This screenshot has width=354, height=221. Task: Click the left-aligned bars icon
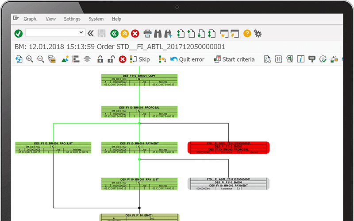(76, 59)
